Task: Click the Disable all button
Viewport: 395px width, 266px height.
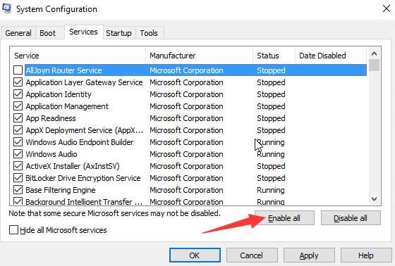Action: [351, 218]
